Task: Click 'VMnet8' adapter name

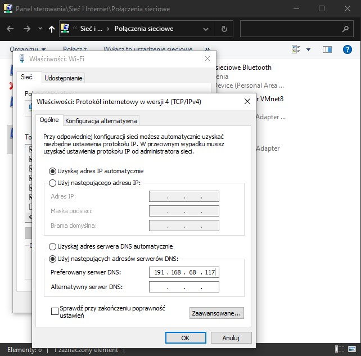Action: click(272, 99)
